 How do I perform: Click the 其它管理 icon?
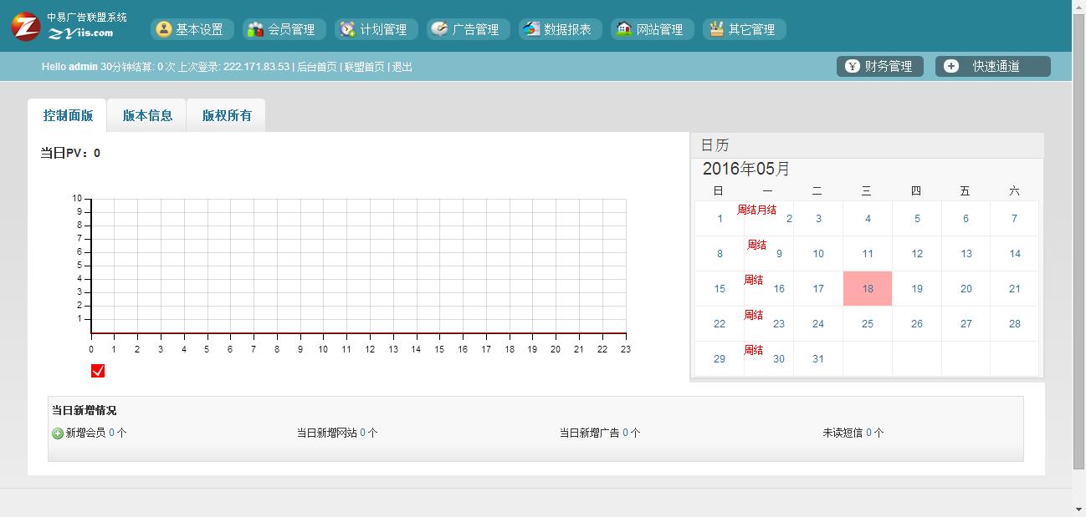[x=715, y=29]
